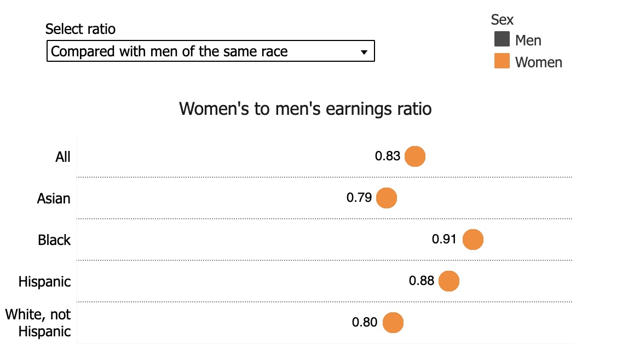
Task: Click the dropdown arrow in ratio selector
Action: pos(364,52)
